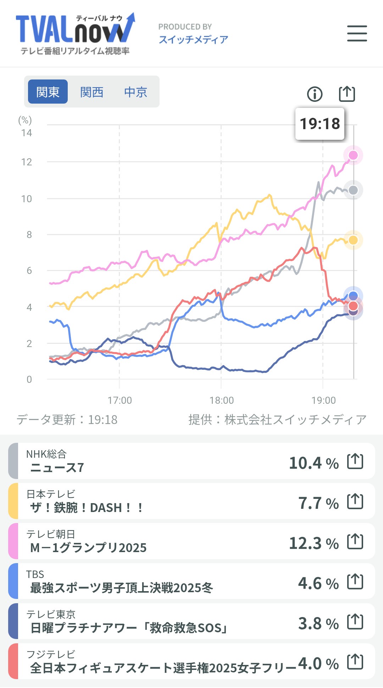Click the gray NHK chart data point

[x=353, y=190]
